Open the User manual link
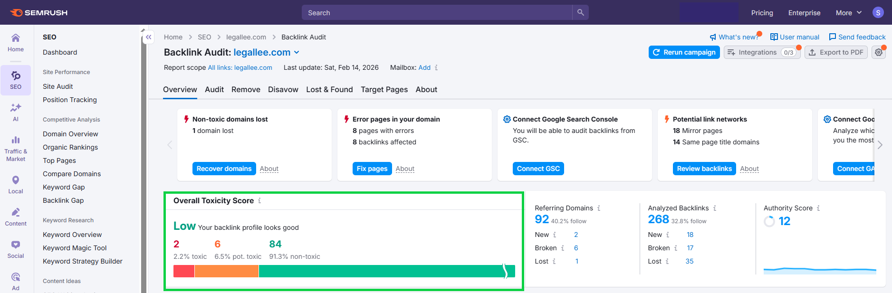 tap(795, 37)
